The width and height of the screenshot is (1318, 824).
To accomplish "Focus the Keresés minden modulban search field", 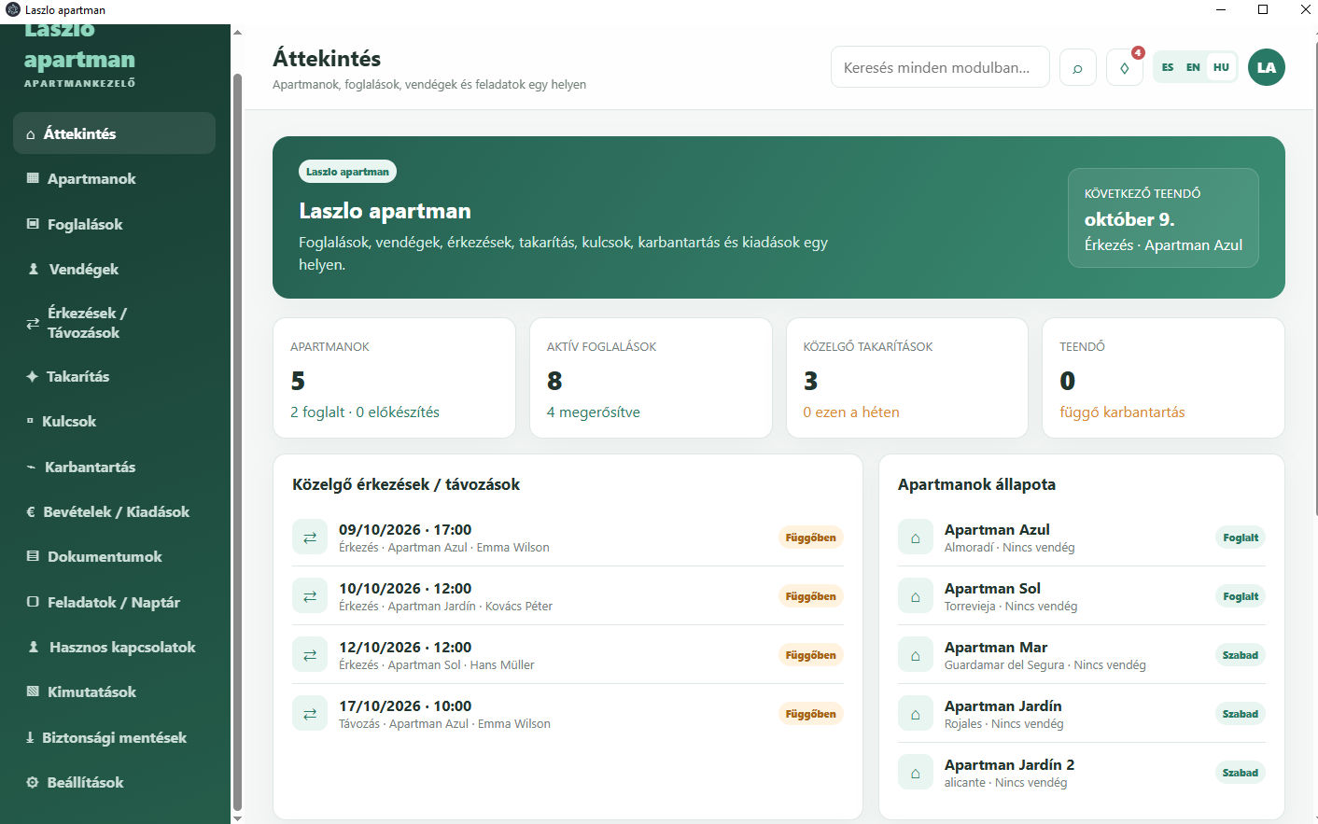I will click(940, 67).
